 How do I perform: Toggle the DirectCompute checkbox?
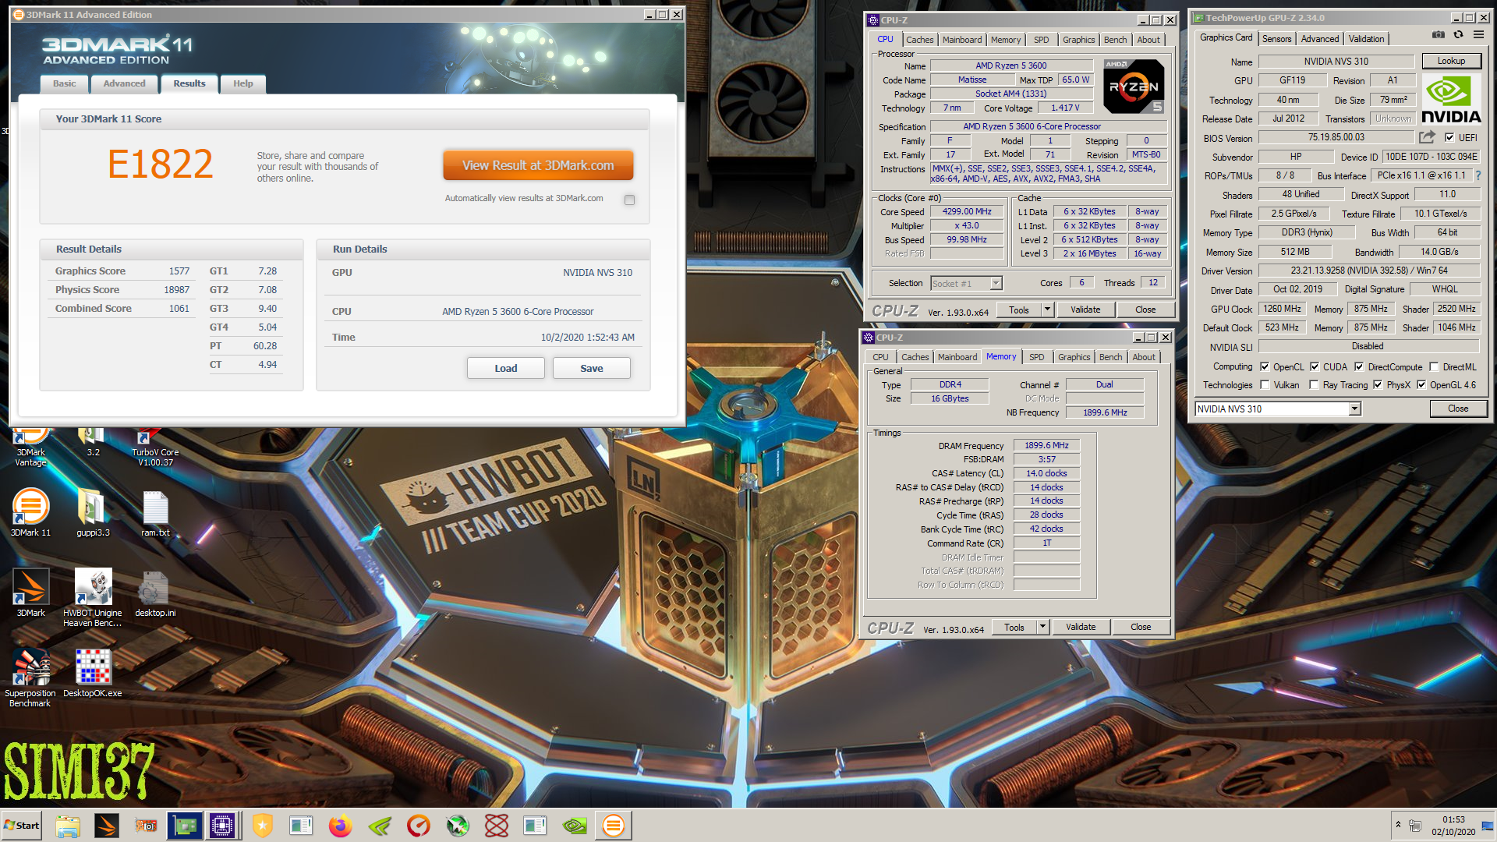tap(1359, 366)
